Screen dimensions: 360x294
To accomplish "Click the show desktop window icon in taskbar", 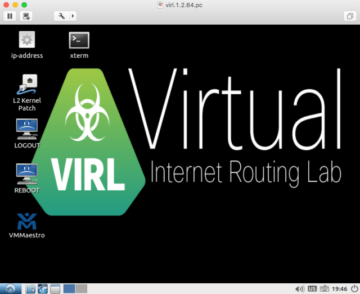I will click(x=55, y=289).
